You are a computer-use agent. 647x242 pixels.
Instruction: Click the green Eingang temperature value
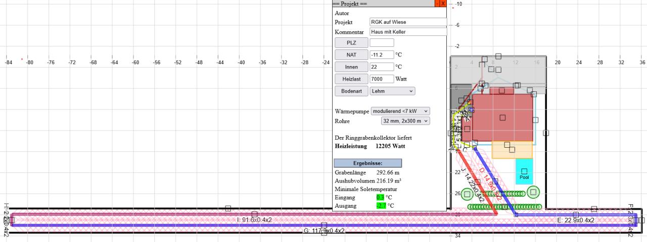tap(380, 197)
